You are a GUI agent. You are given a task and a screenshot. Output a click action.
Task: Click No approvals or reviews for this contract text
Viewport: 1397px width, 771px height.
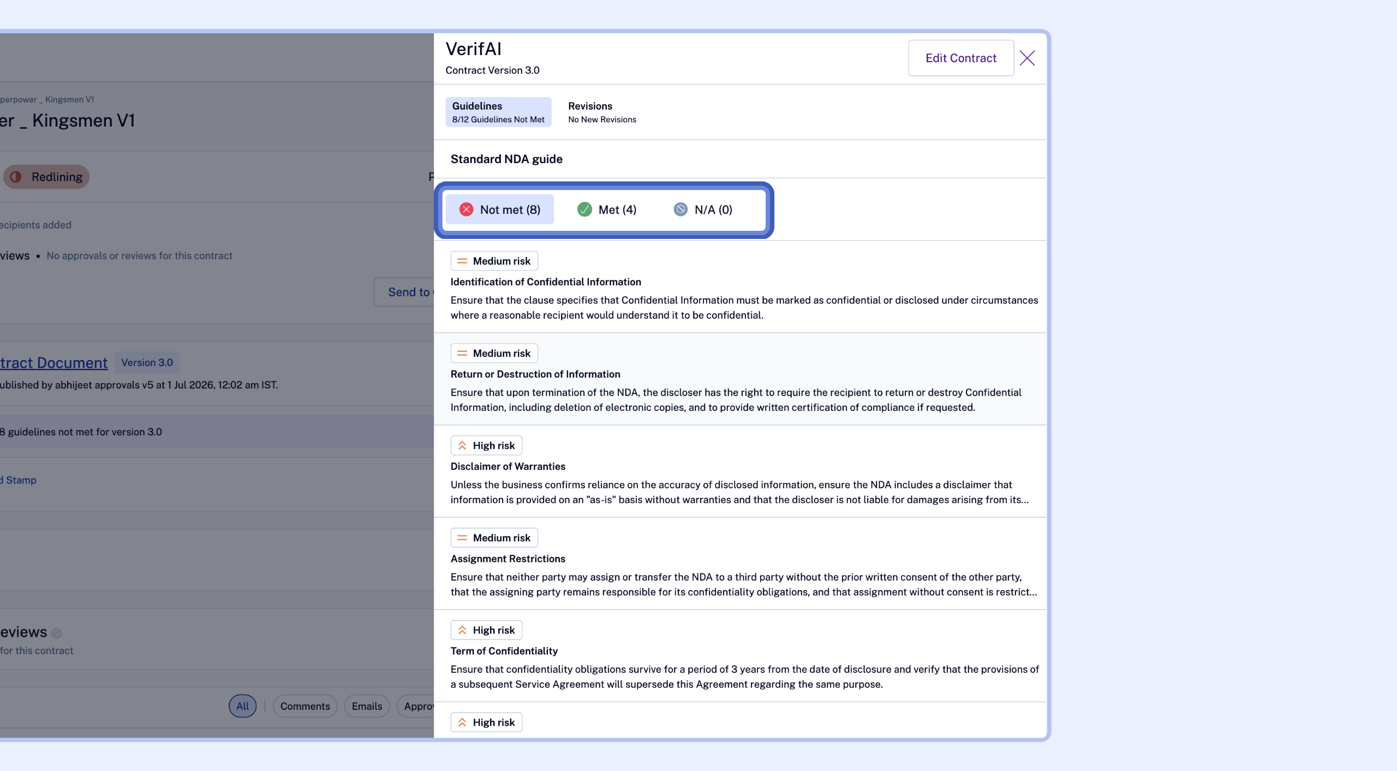click(x=139, y=256)
